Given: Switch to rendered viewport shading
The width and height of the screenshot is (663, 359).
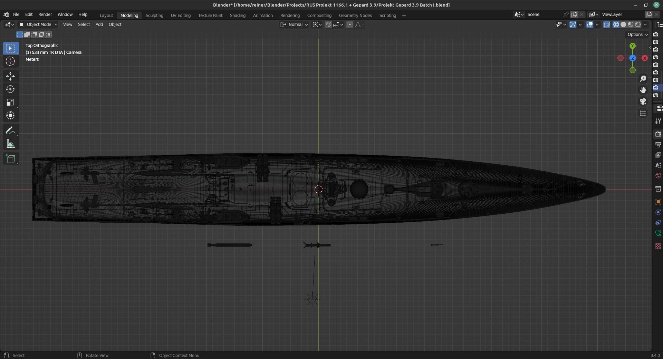Looking at the screenshot, I should pos(638,25).
